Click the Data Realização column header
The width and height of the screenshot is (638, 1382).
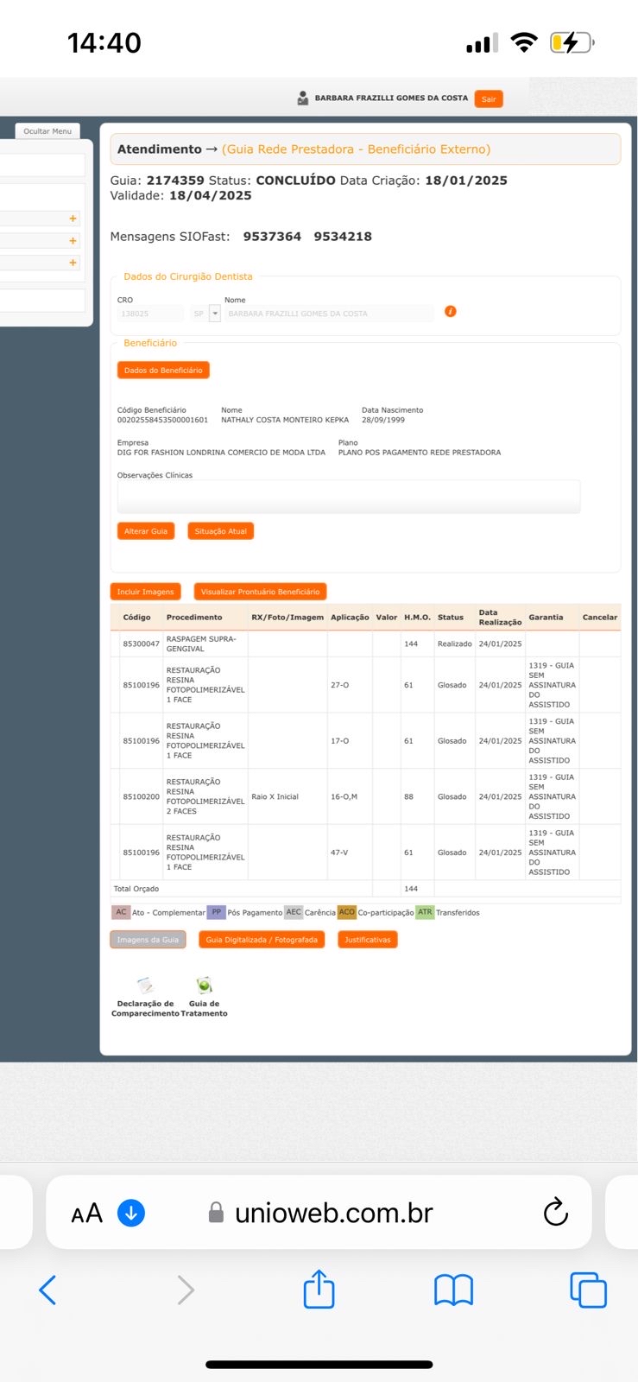pyautogui.click(x=500, y=618)
